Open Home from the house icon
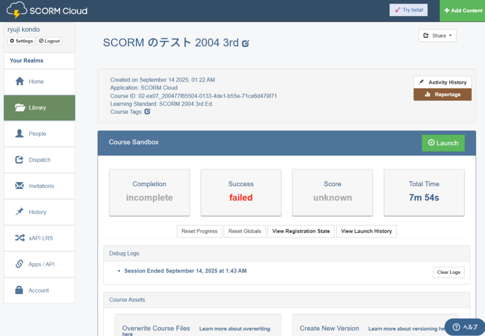 (20, 82)
